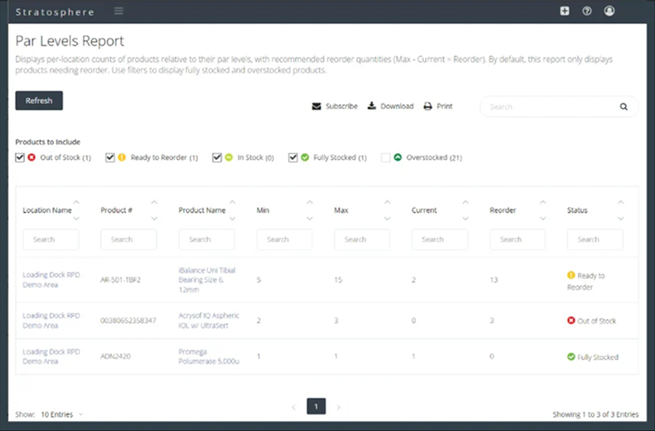Go to page 1 in pagination
The image size is (655, 431).
point(316,407)
